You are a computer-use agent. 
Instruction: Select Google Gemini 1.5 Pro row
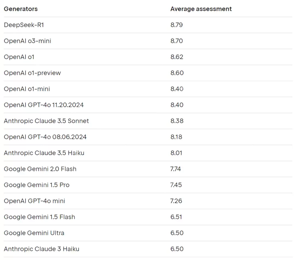click(36, 185)
